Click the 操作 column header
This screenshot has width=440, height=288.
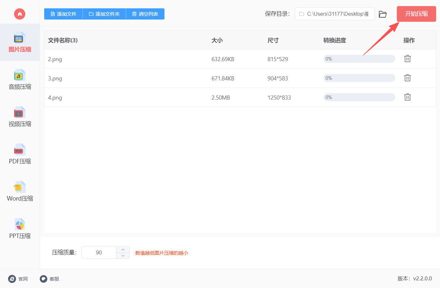(409, 40)
